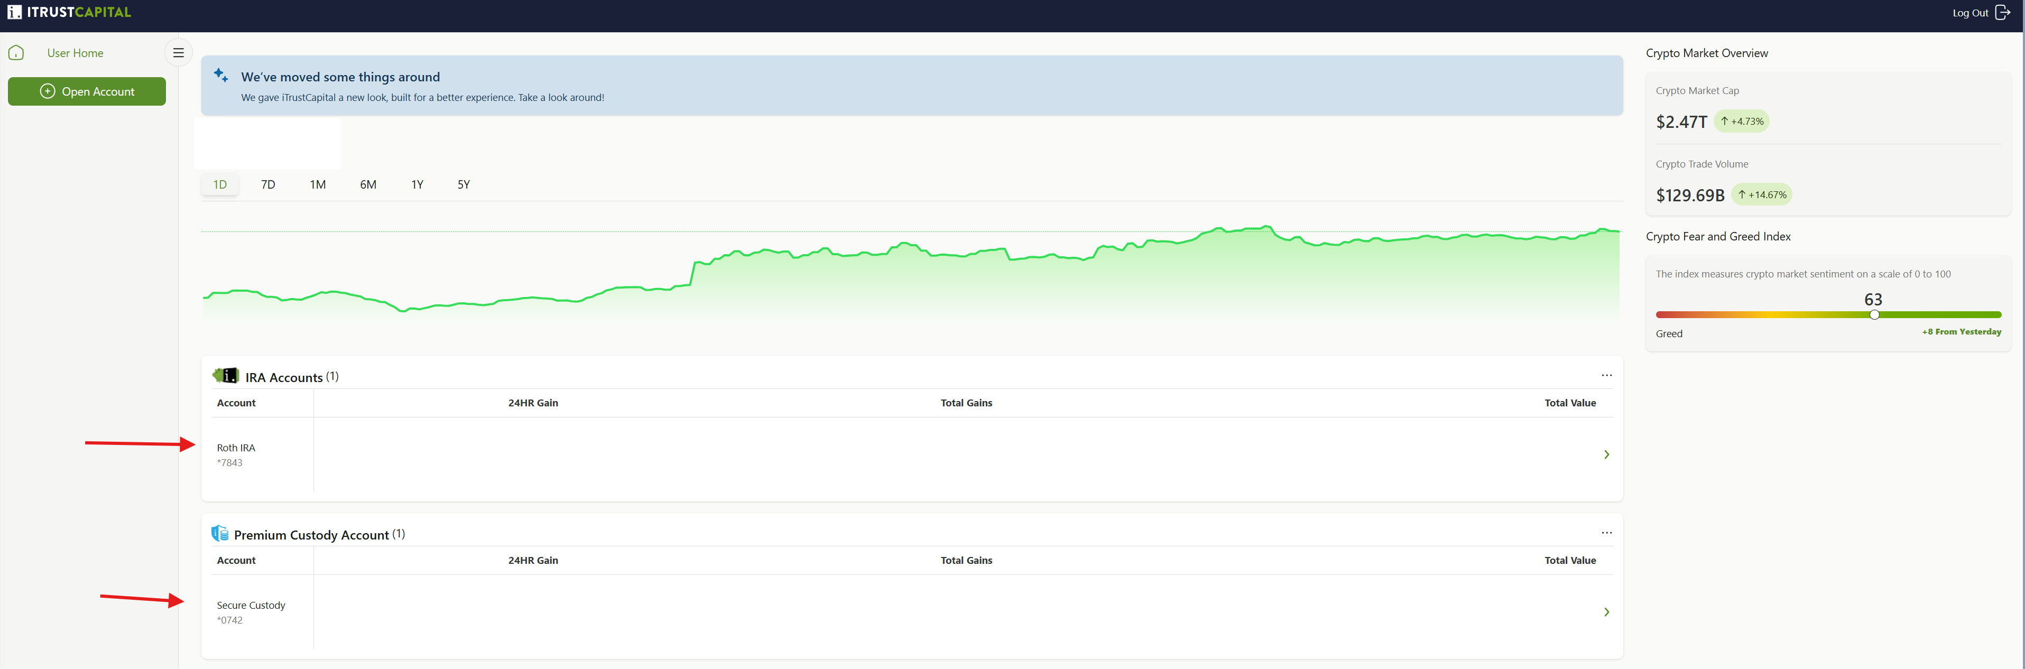Click the index description text about market sentiment
This screenshot has height=669, width=2025.
click(1802, 274)
